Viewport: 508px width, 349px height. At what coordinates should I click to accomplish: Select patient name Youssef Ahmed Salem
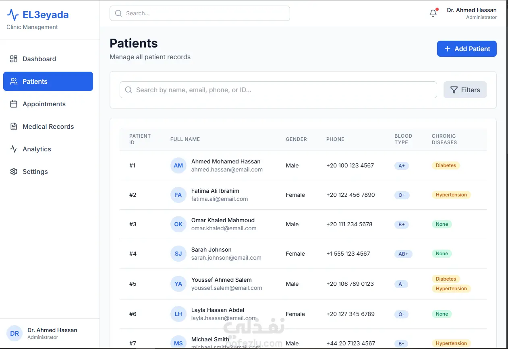tap(221, 280)
